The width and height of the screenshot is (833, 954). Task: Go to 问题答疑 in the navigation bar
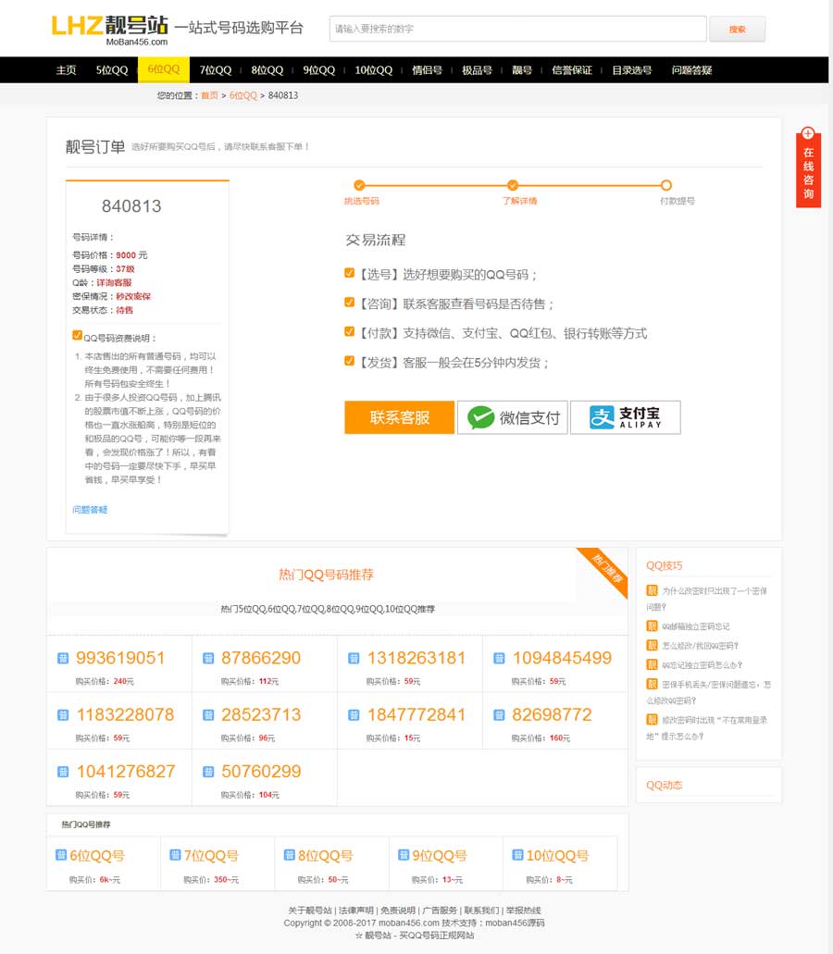tap(691, 70)
